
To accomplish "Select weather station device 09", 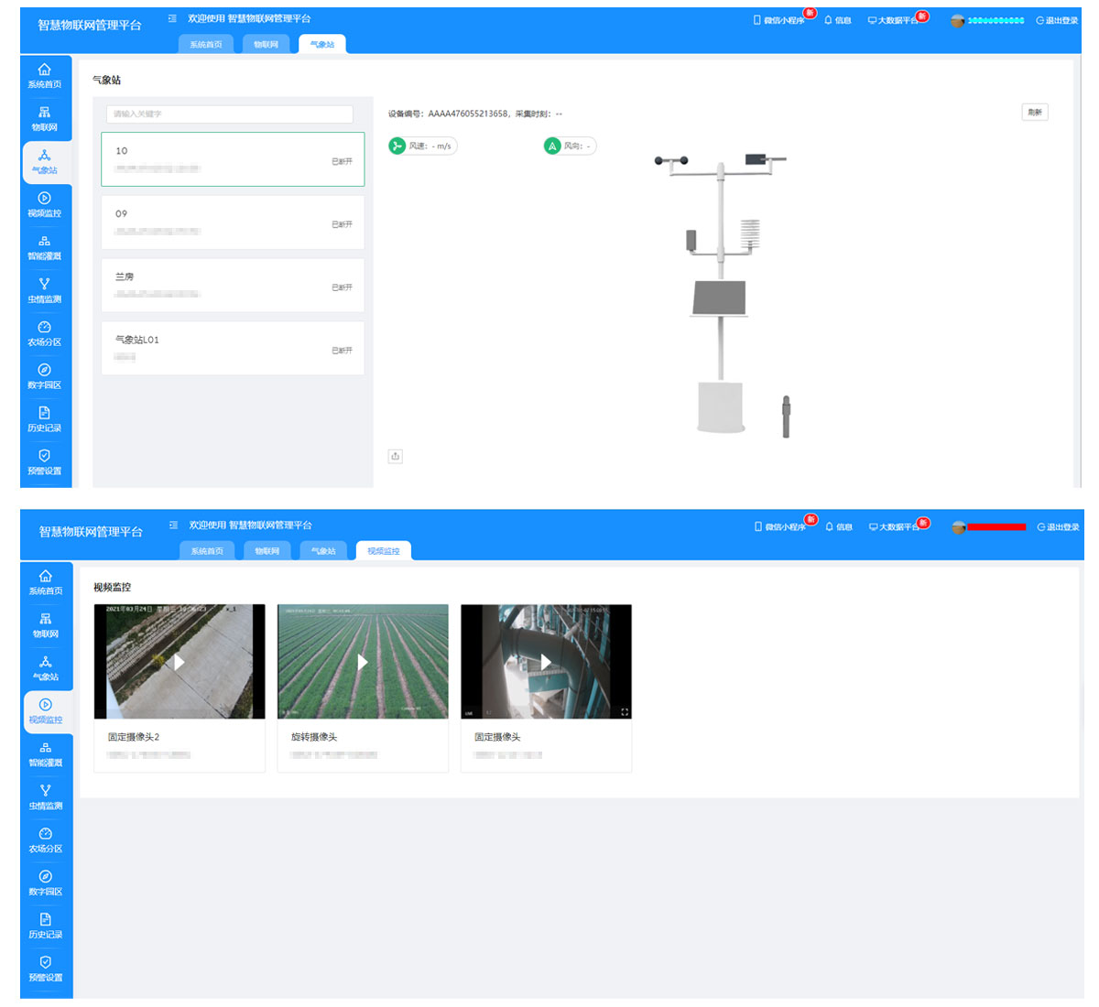I will [233, 222].
